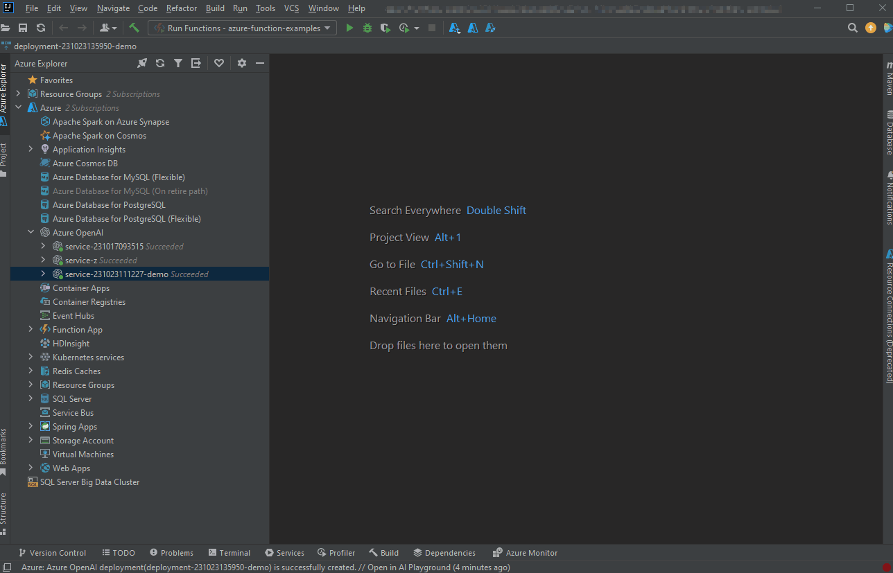Open the Terminal tool window tab

tap(229, 553)
